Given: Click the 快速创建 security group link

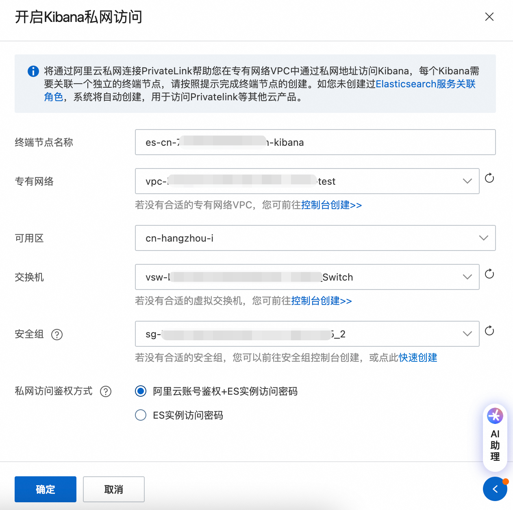Looking at the screenshot, I should [418, 358].
